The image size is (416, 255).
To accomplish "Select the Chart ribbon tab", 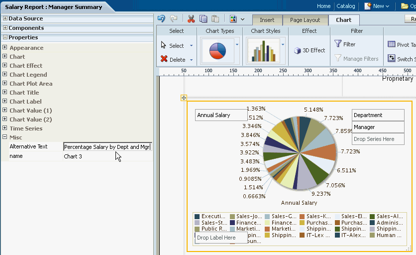I will pos(344,20).
